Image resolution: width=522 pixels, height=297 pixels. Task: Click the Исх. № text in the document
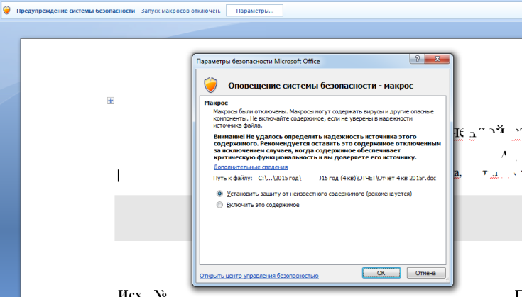143,293
